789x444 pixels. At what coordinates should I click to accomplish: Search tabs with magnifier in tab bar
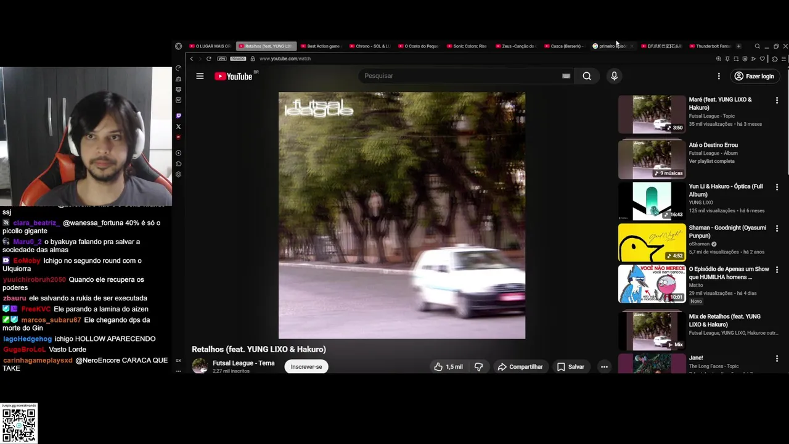pos(758,46)
